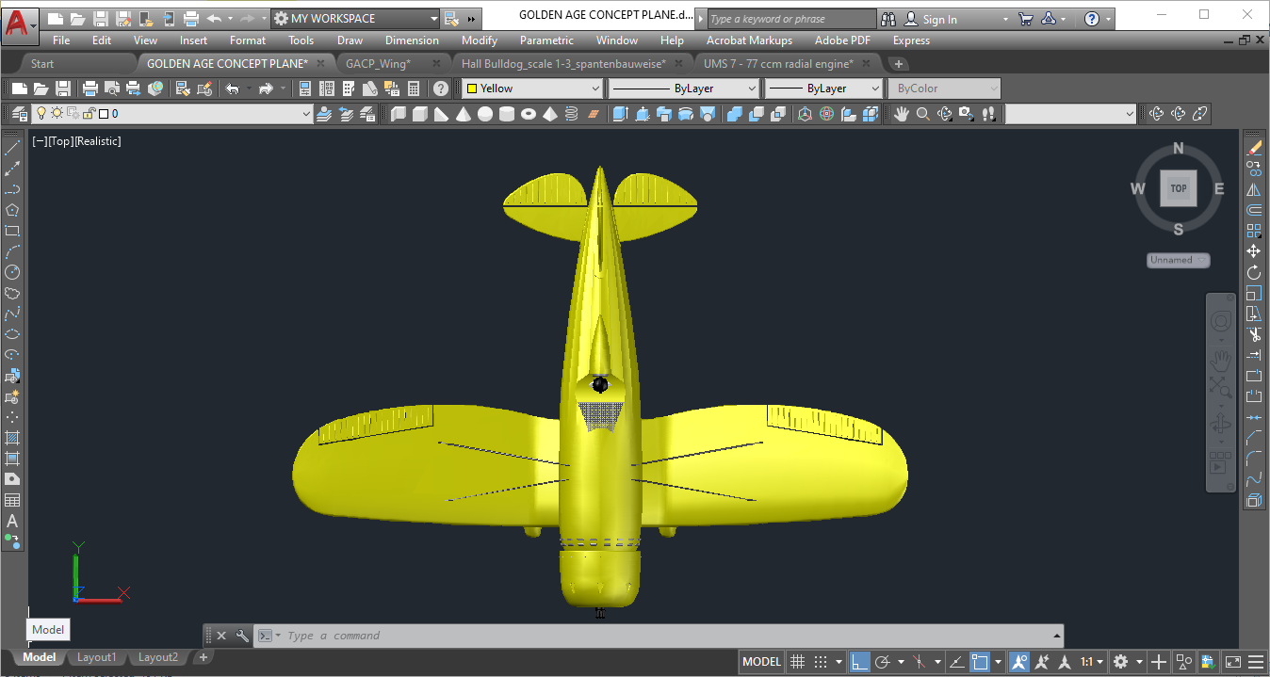Activate the solid Subtract tool
This screenshot has height=677, width=1270.
point(756,114)
